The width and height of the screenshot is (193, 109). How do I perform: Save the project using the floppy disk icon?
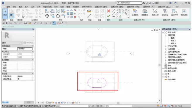click(x=7, y=23)
